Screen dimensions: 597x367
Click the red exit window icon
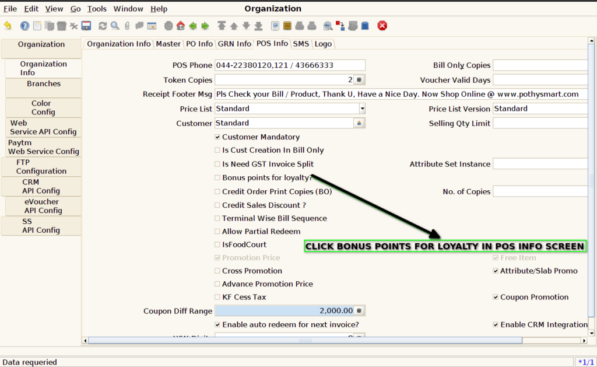coord(382,26)
